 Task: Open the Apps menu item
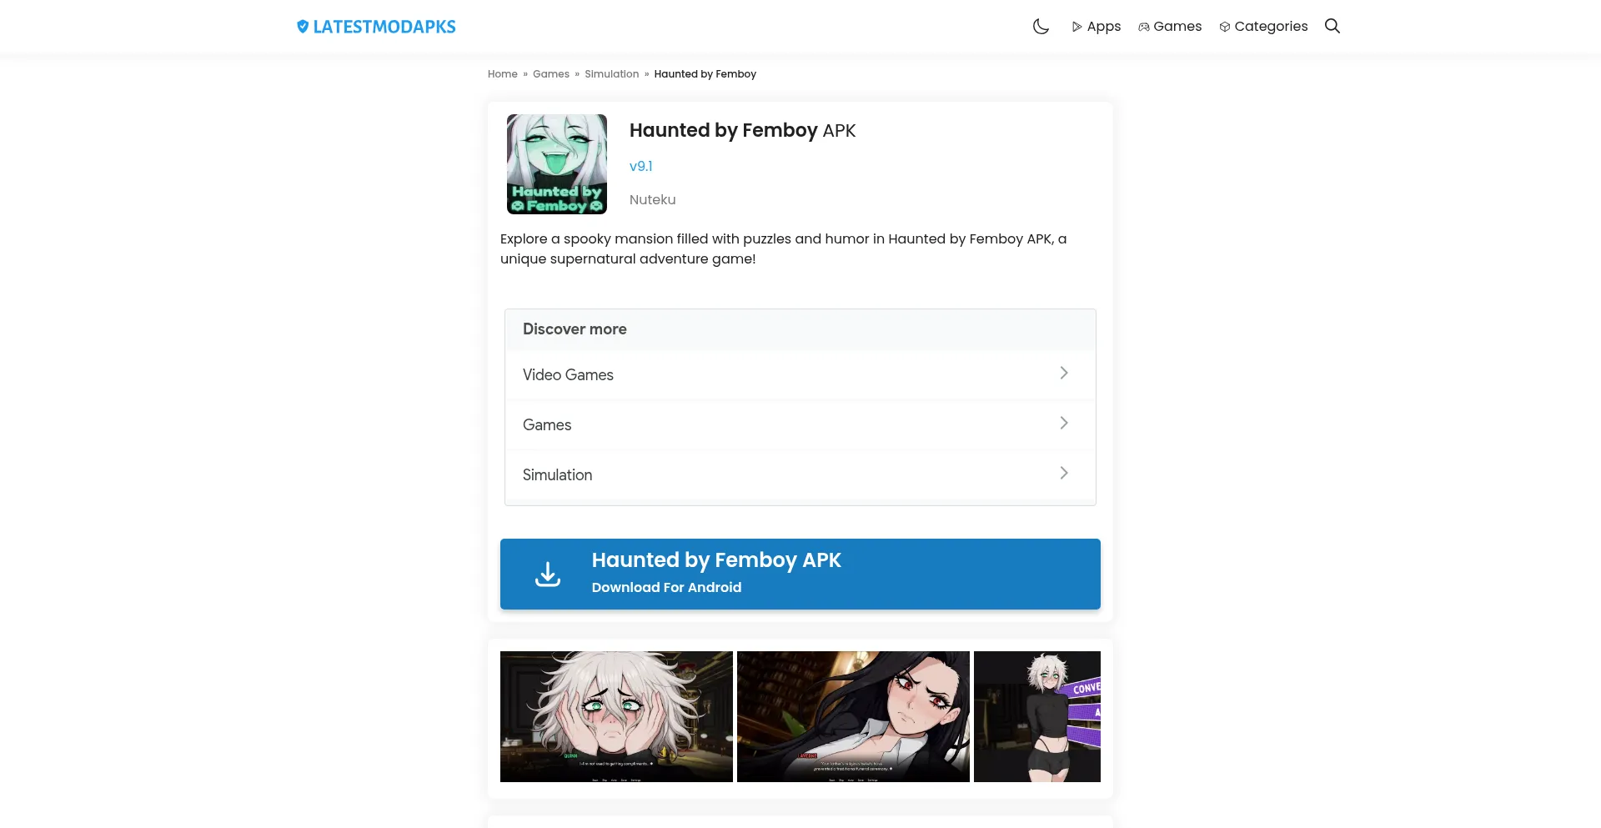click(1096, 27)
